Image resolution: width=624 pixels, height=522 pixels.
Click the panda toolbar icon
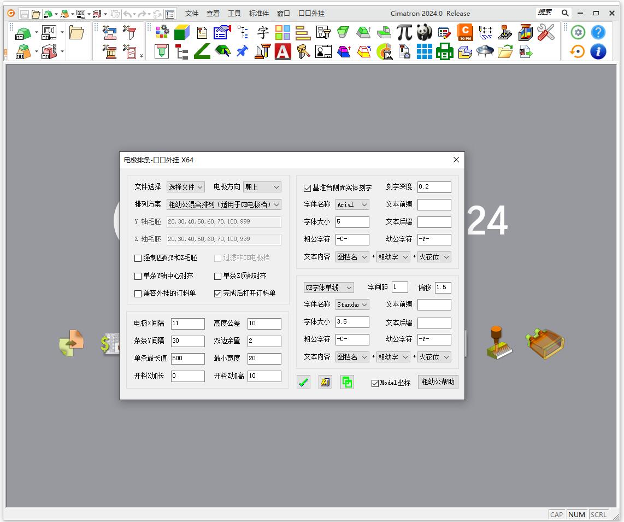[425, 33]
